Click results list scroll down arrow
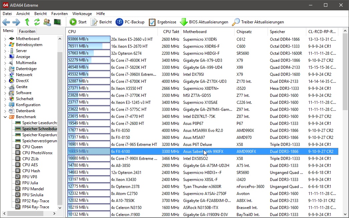The width and height of the screenshot is (349, 218). [x=345, y=214]
